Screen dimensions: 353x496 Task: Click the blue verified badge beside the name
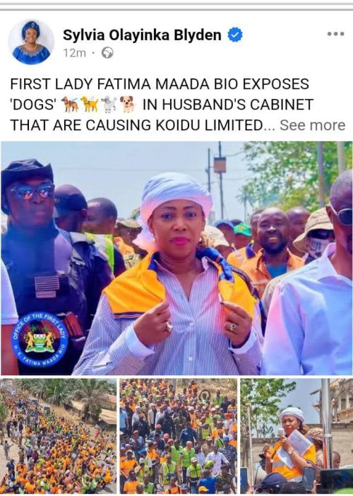235,35
